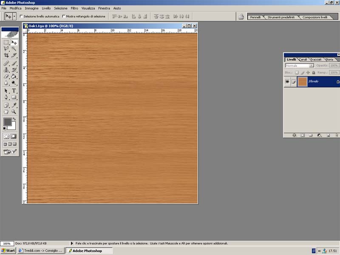Select the Crop tool in toolbox
The height and width of the screenshot is (255, 340).
tap(6, 55)
